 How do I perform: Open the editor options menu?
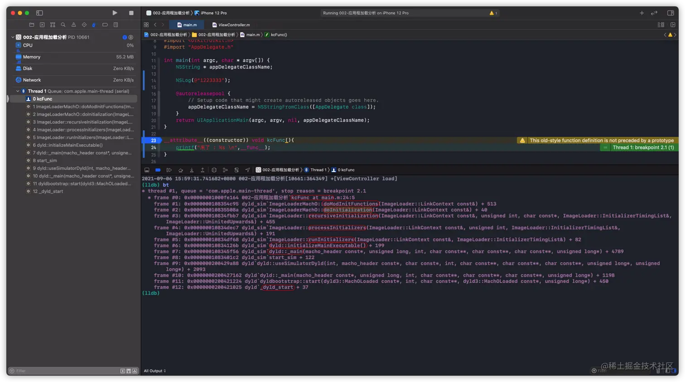(x=661, y=25)
